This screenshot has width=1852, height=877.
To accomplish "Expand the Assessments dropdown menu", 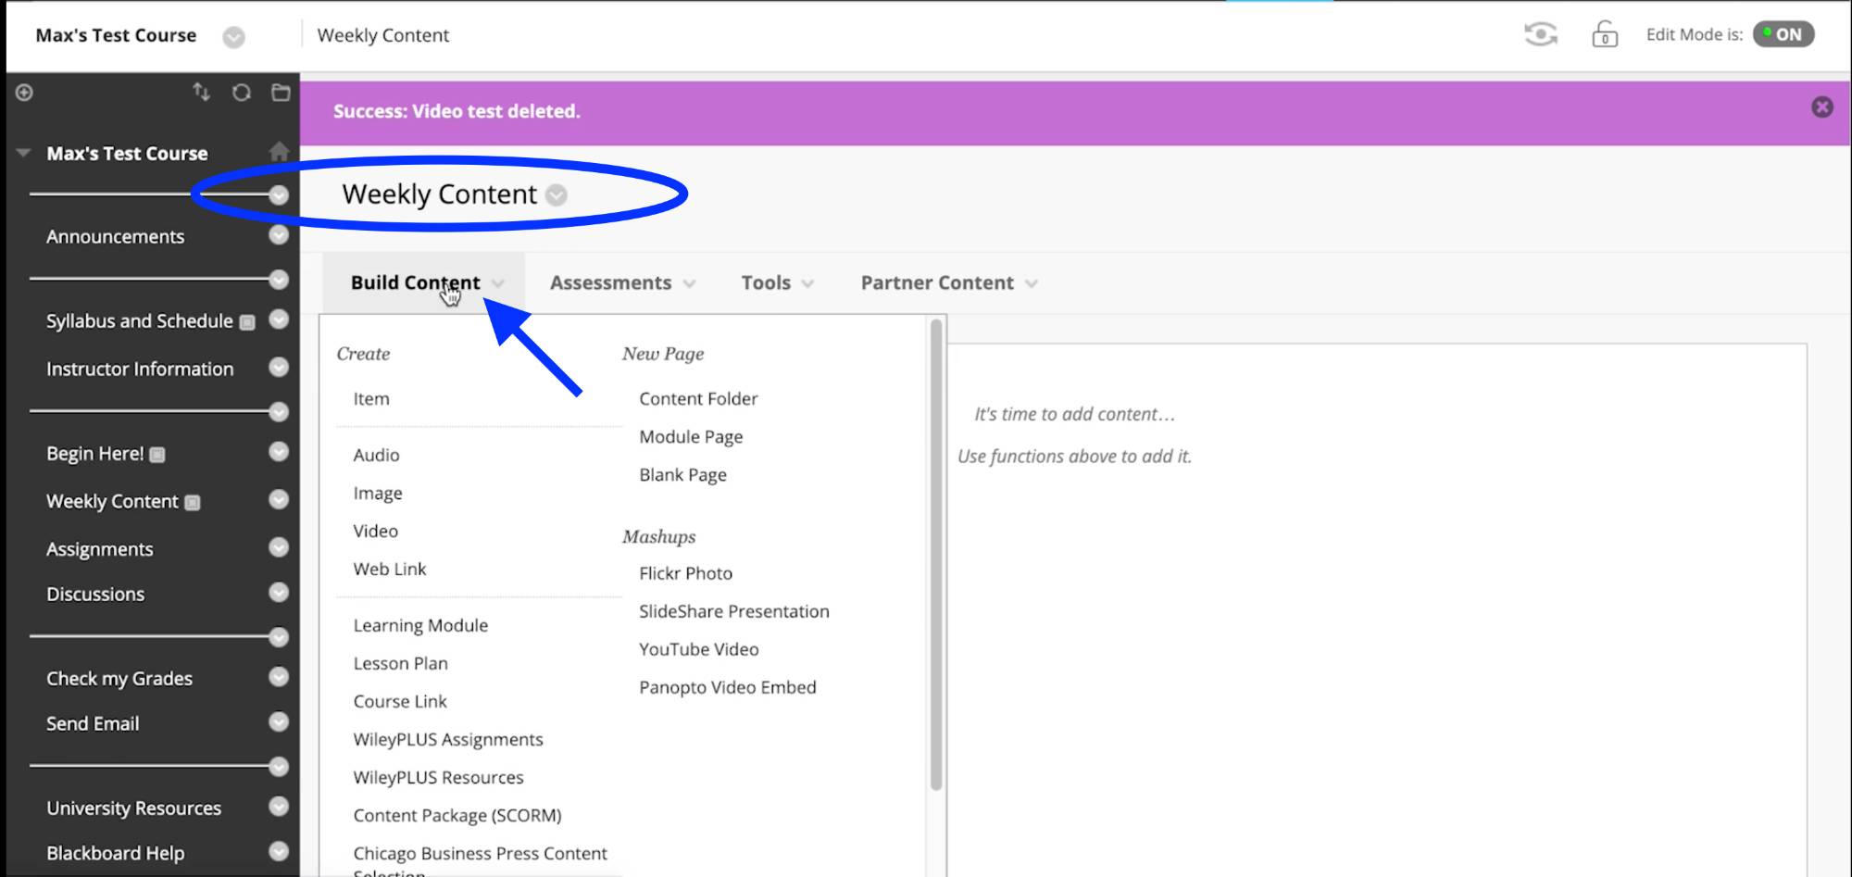I will pyautogui.click(x=621, y=283).
